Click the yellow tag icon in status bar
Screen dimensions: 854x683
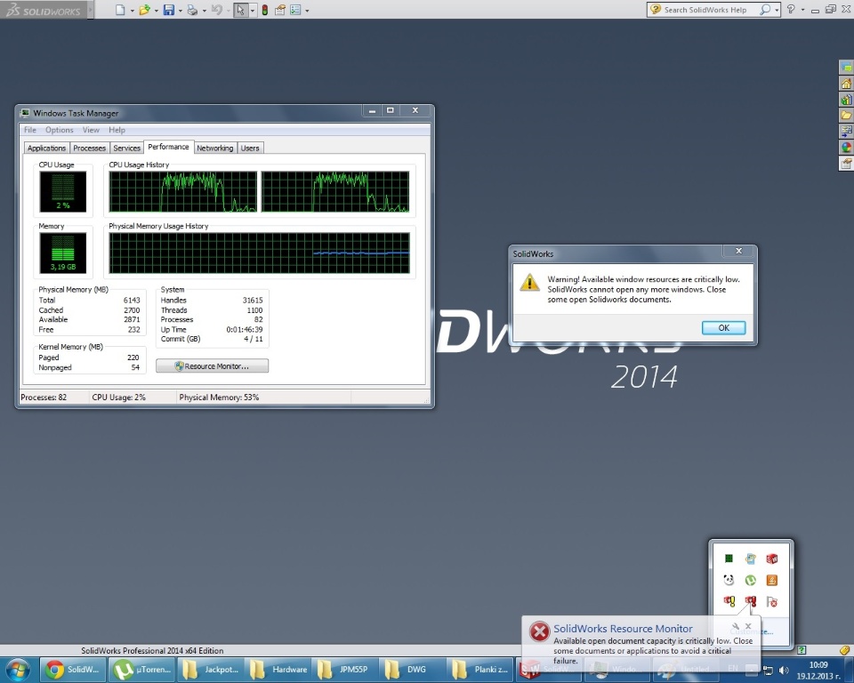click(845, 650)
